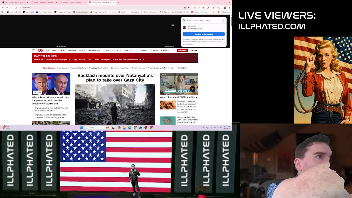The height and width of the screenshot is (198, 352).
Task: Open the Underscored section
Action: (x=108, y=50)
